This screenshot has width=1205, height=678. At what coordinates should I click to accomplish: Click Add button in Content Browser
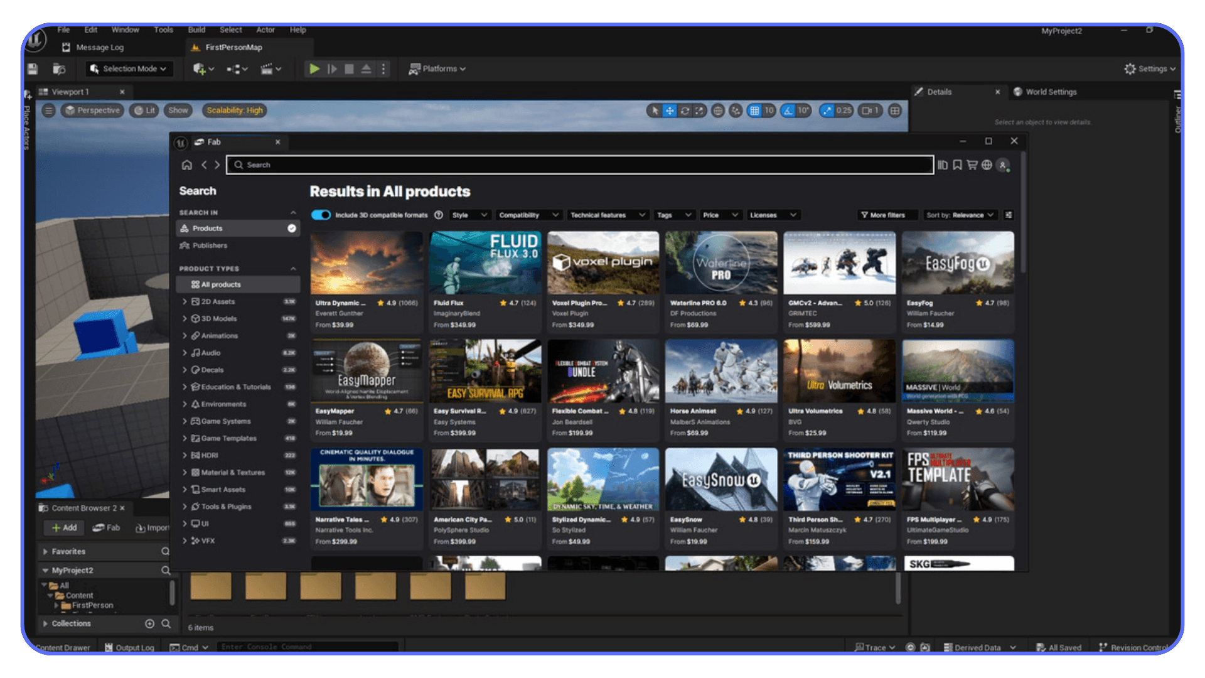[64, 527]
